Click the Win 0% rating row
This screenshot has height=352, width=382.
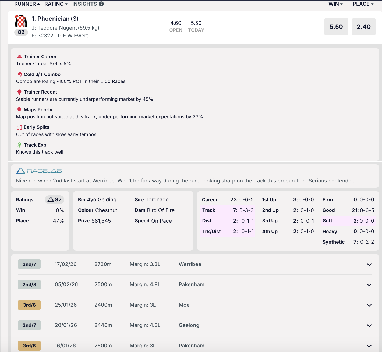[x=40, y=210]
